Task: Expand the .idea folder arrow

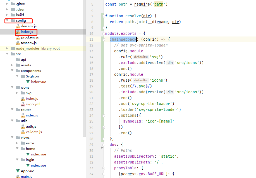Action: pyautogui.click(x=7, y=9)
